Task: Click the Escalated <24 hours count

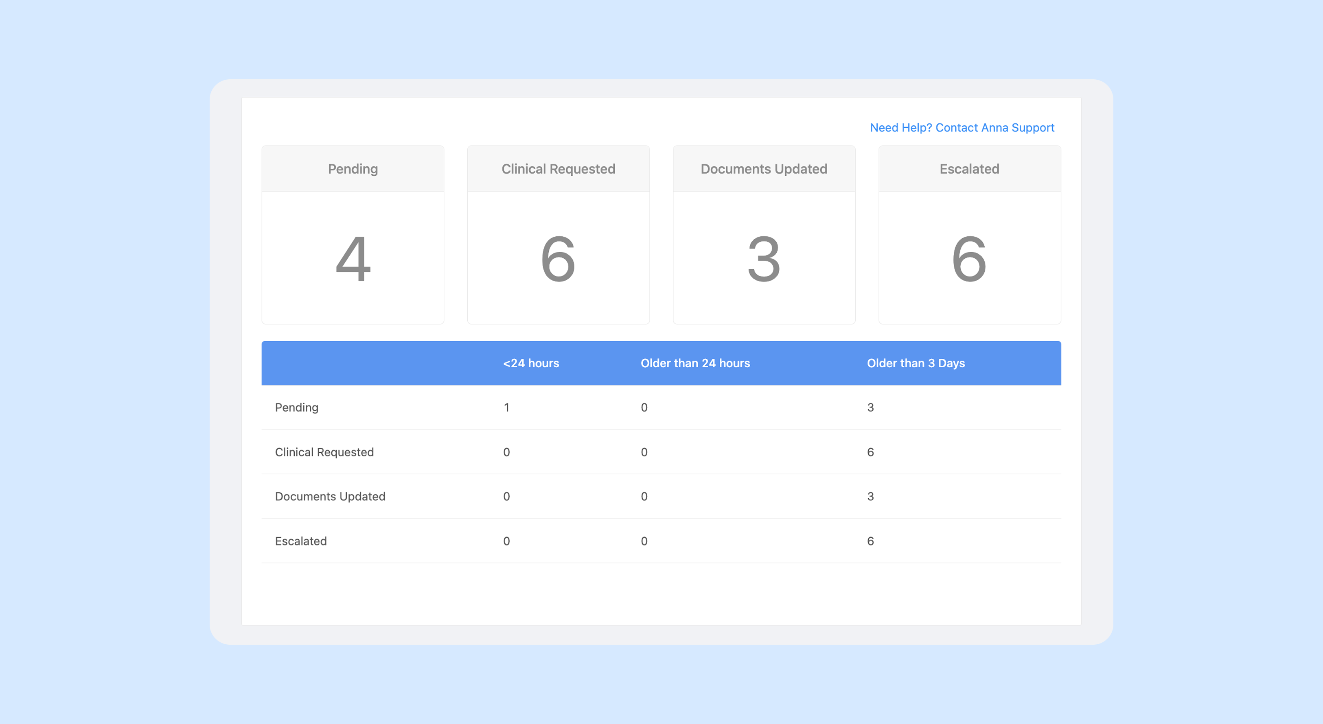Action: click(x=506, y=541)
